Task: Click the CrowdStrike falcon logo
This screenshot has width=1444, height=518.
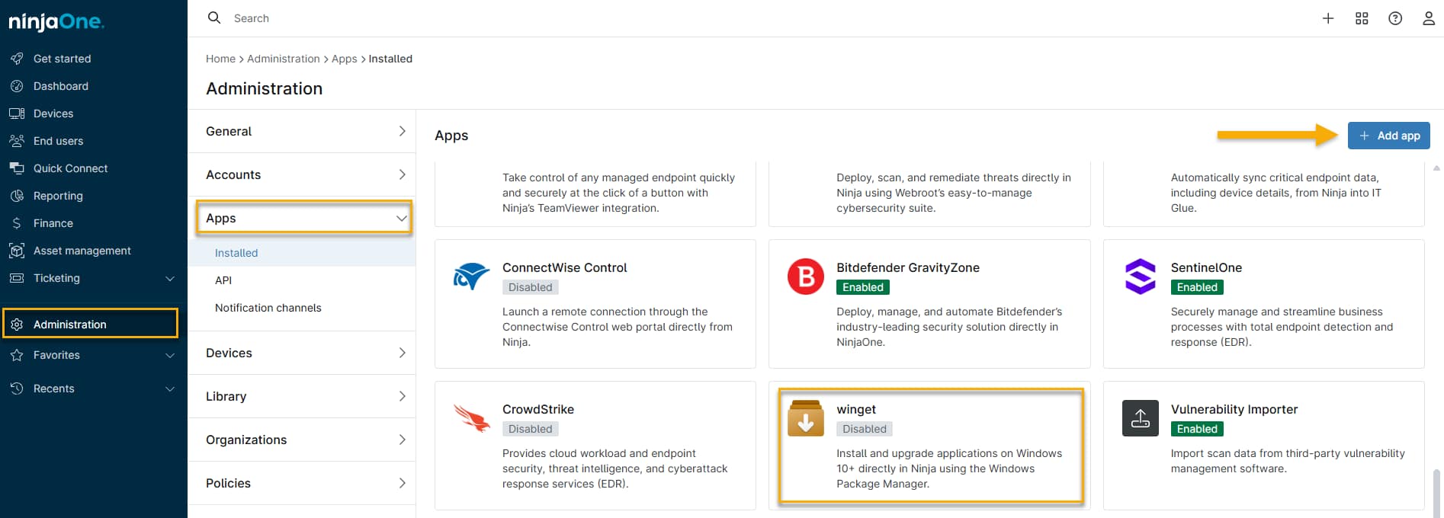Action: click(x=471, y=418)
